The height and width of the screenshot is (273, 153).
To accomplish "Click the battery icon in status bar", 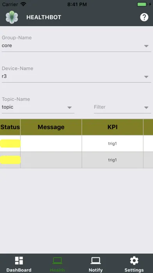I will tap(142, 4).
